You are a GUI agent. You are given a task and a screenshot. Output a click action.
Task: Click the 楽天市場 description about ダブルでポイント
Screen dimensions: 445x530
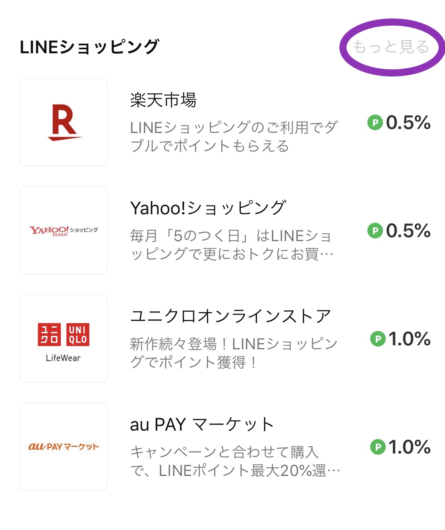(x=234, y=137)
